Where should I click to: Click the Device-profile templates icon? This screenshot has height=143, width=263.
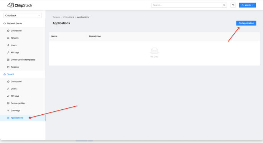[x=8, y=60]
